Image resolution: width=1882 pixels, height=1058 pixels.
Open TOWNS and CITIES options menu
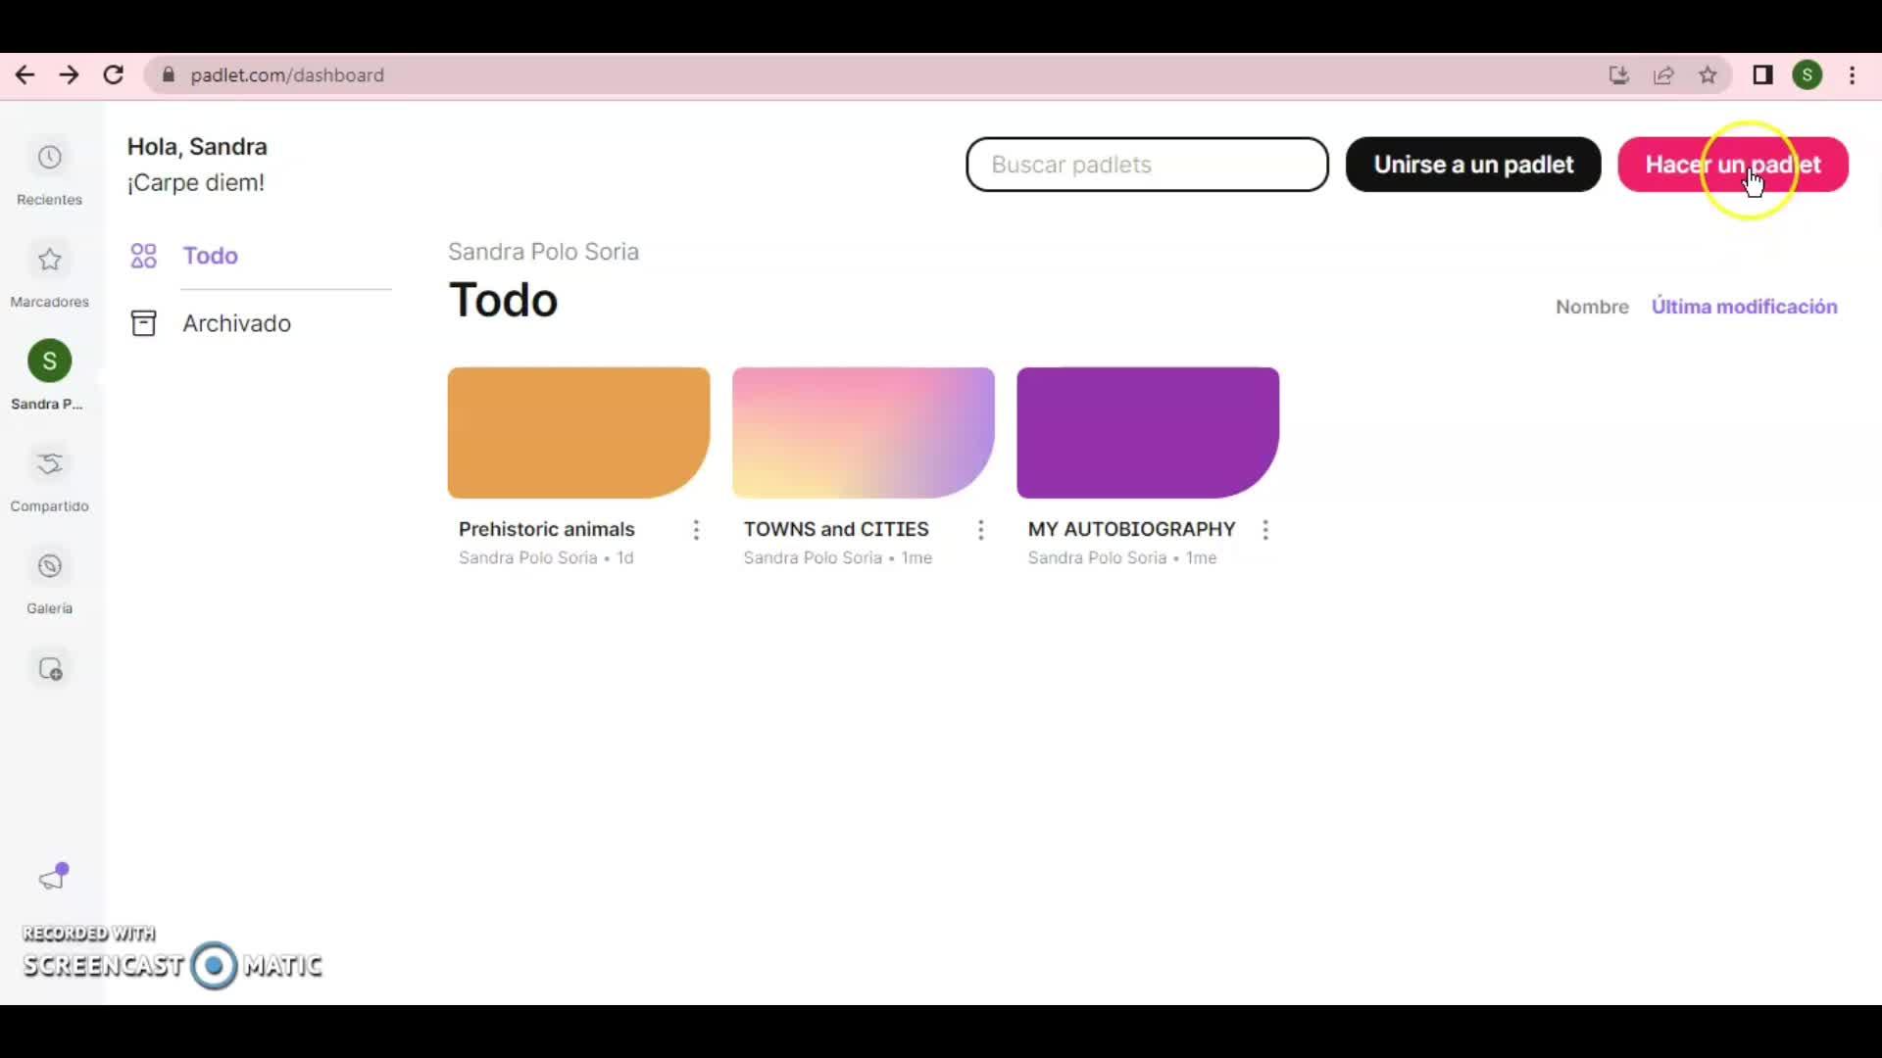[x=980, y=530]
